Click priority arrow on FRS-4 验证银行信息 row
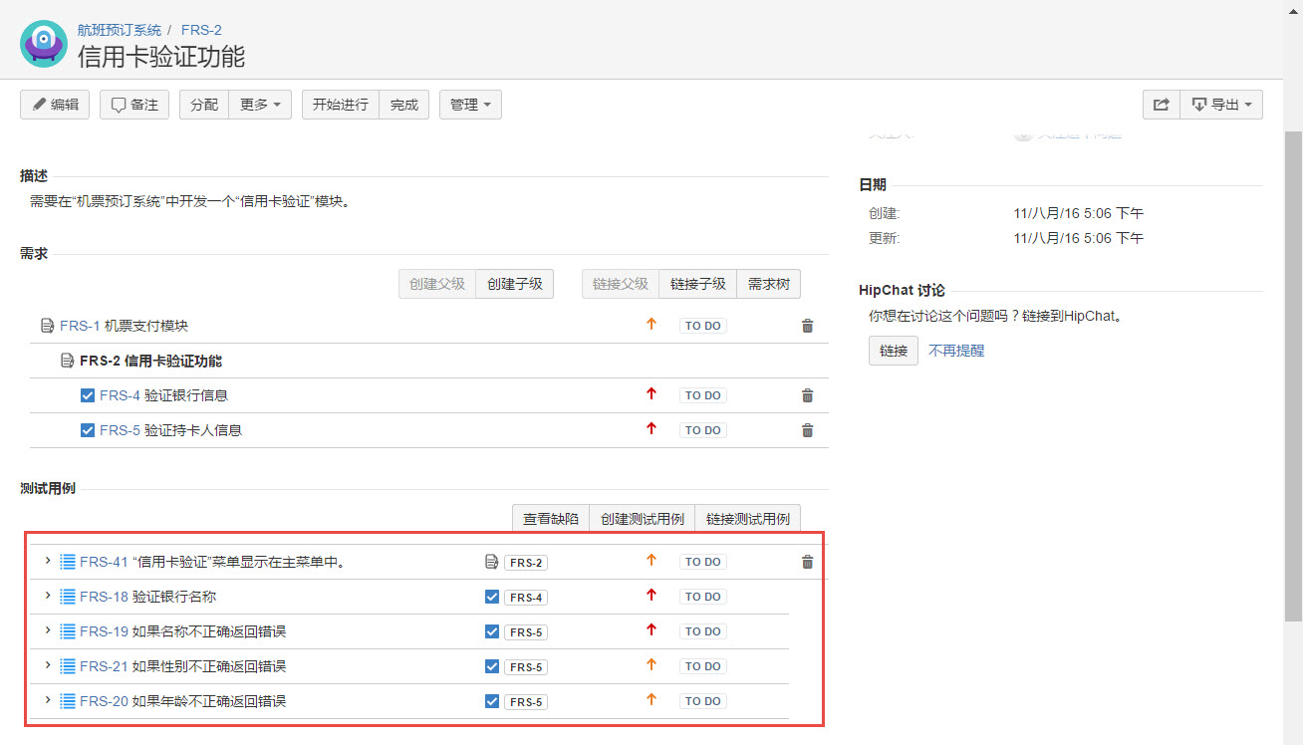Image resolution: width=1303 pixels, height=745 pixels. point(651,394)
